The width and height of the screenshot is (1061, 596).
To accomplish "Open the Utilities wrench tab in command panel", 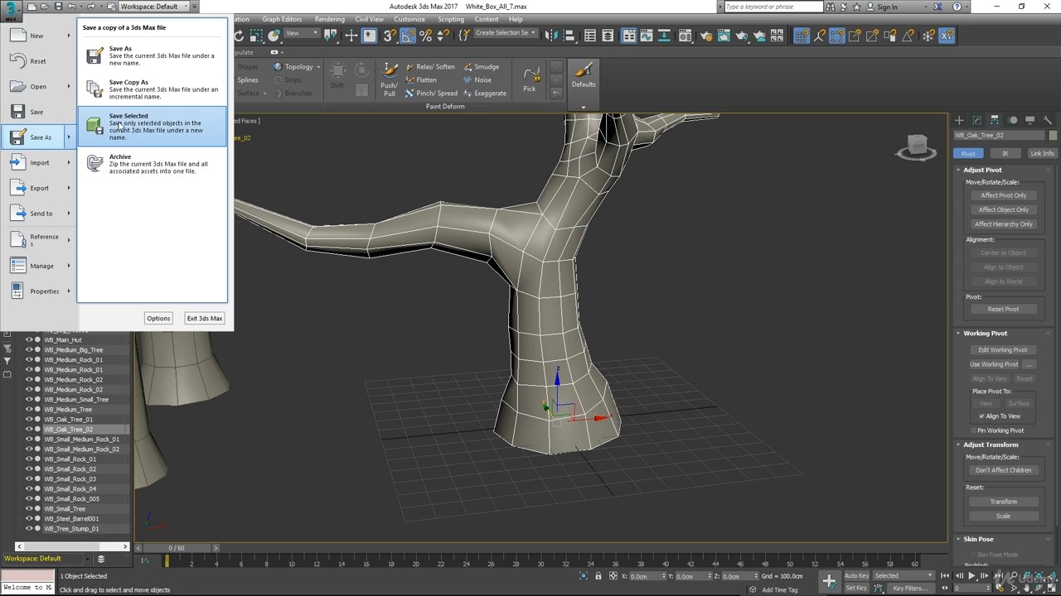I will [x=1047, y=120].
